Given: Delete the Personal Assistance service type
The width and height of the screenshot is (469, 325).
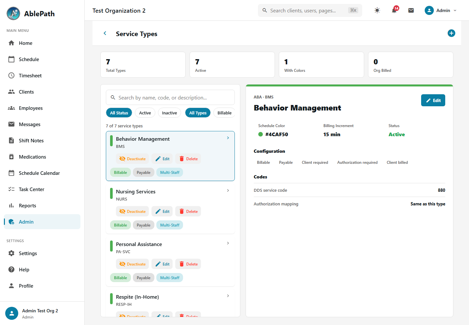Looking at the screenshot, I should pyautogui.click(x=188, y=264).
